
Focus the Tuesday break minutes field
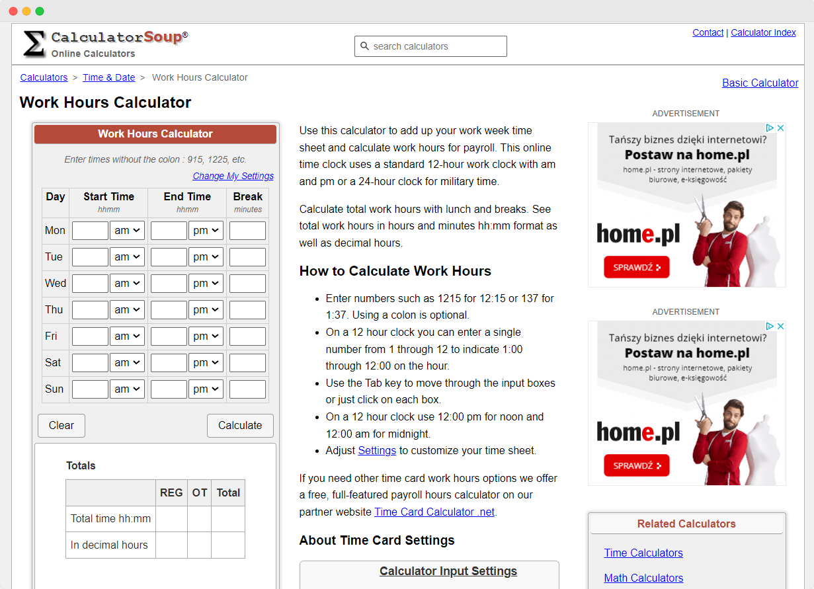point(247,257)
